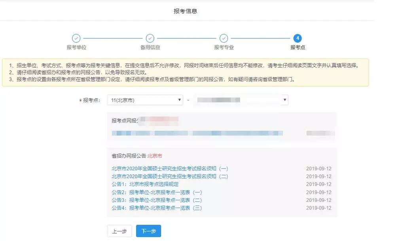396x241 pixels.
Task: Click the 备用信息 step checkmark icon
Action: [150, 38]
